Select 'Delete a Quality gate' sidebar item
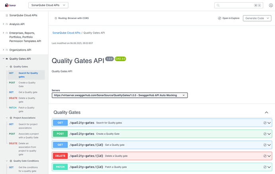 (27, 99)
